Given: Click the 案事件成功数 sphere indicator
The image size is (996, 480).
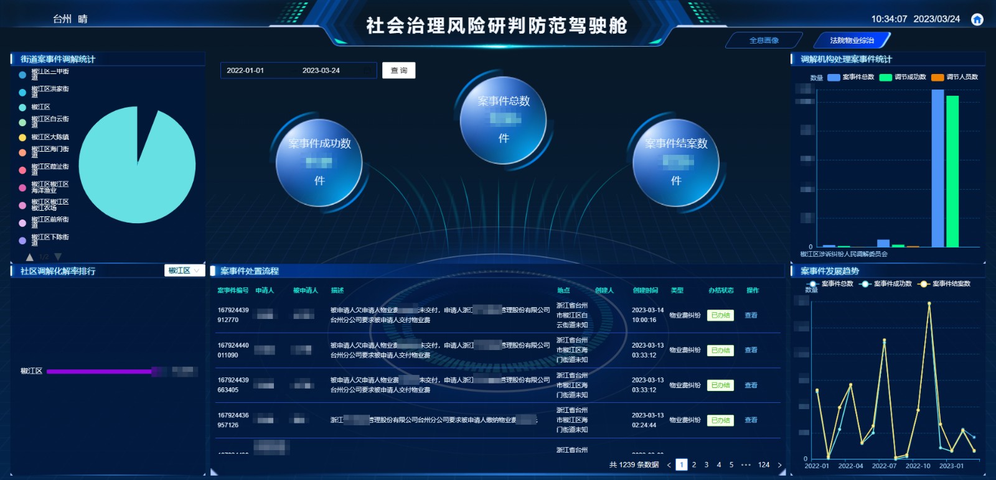Looking at the screenshot, I should tap(319, 162).
